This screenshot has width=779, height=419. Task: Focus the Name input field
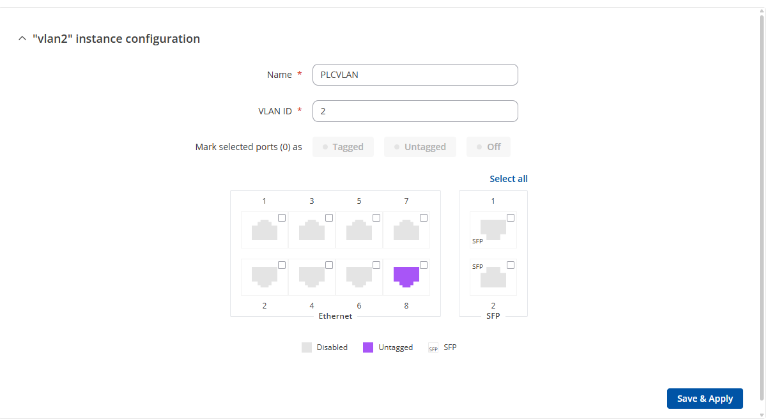point(415,75)
